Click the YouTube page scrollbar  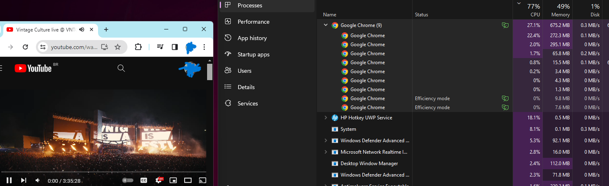pos(210,72)
